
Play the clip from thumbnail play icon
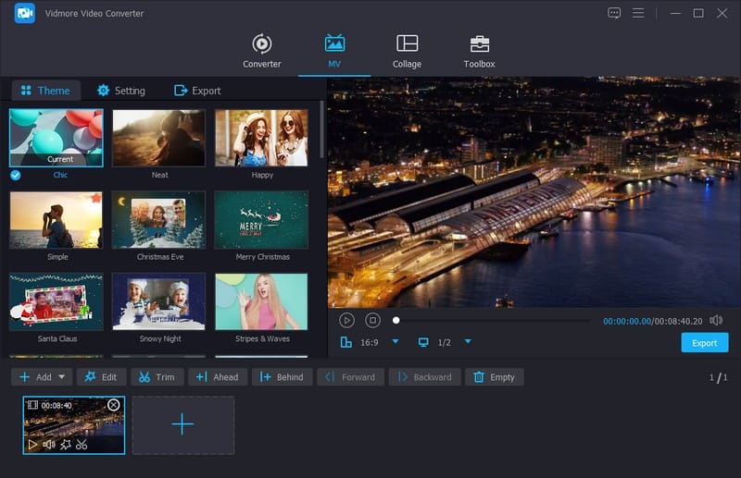[x=32, y=445]
